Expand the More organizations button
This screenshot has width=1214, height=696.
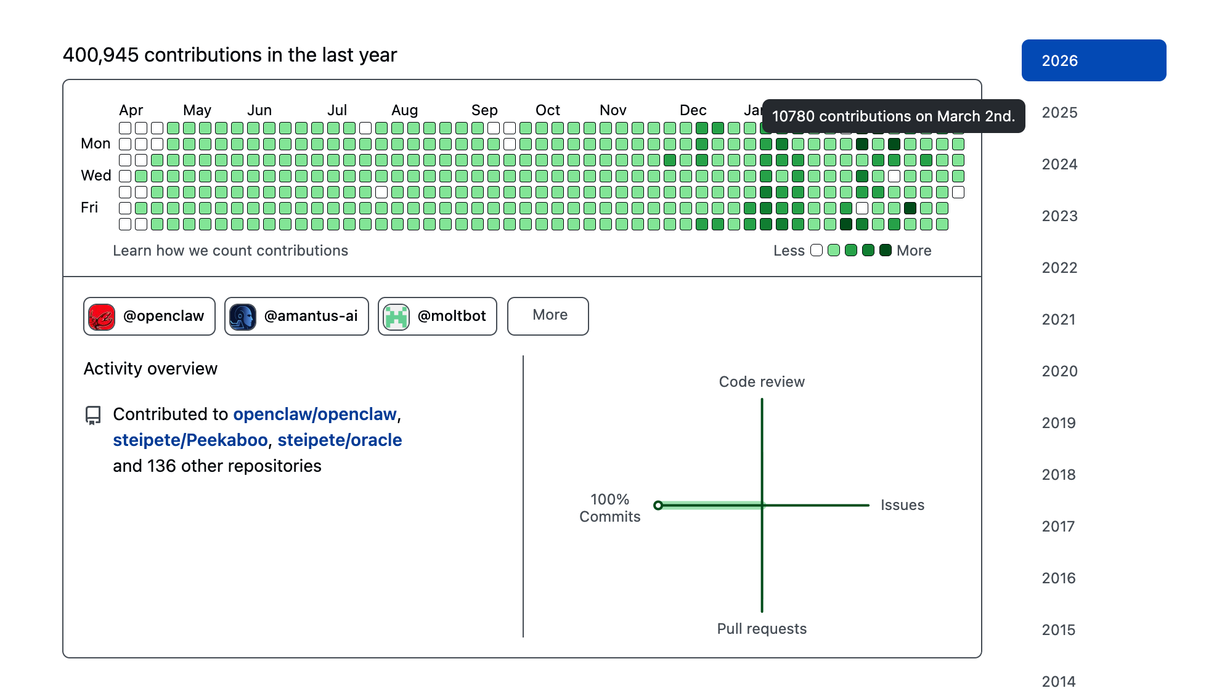coord(548,316)
